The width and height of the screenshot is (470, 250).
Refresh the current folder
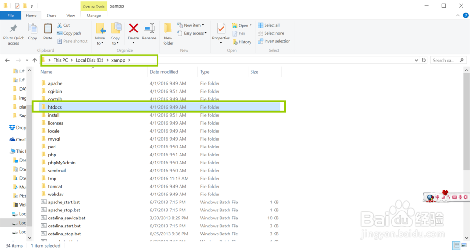point(423,60)
